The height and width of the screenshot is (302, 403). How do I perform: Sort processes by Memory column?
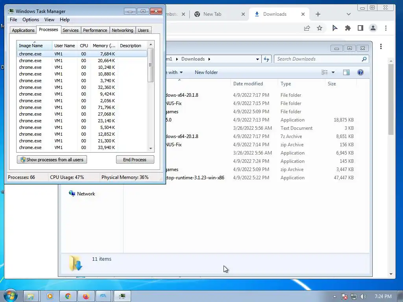pyautogui.click(x=104, y=46)
